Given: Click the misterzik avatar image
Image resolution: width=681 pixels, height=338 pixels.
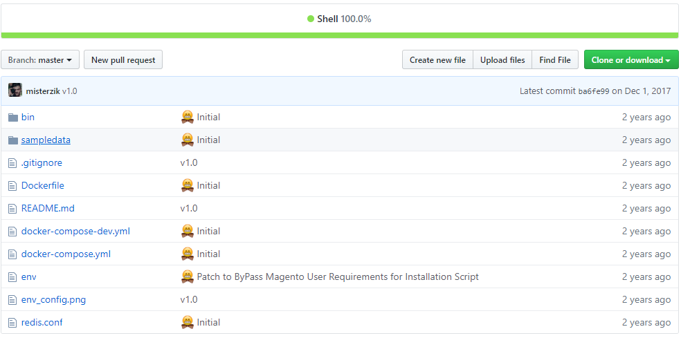Looking at the screenshot, I should tap(15, 91).
